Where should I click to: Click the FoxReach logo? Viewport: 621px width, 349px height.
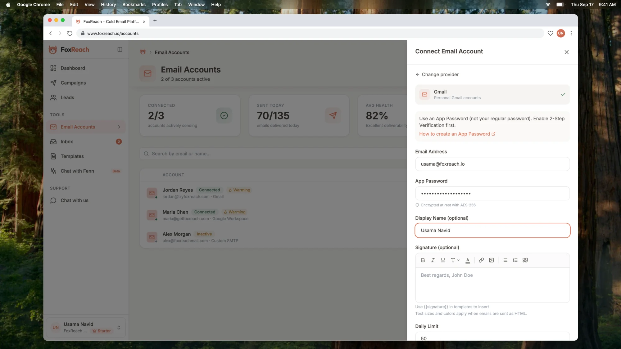pos(69,50)
